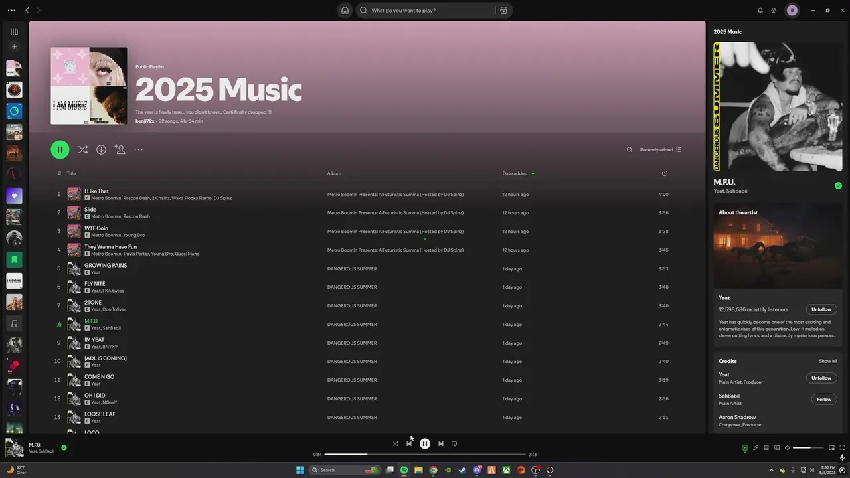
Task: Open Recently added sort dropdown
Action: tap(661, 149)
